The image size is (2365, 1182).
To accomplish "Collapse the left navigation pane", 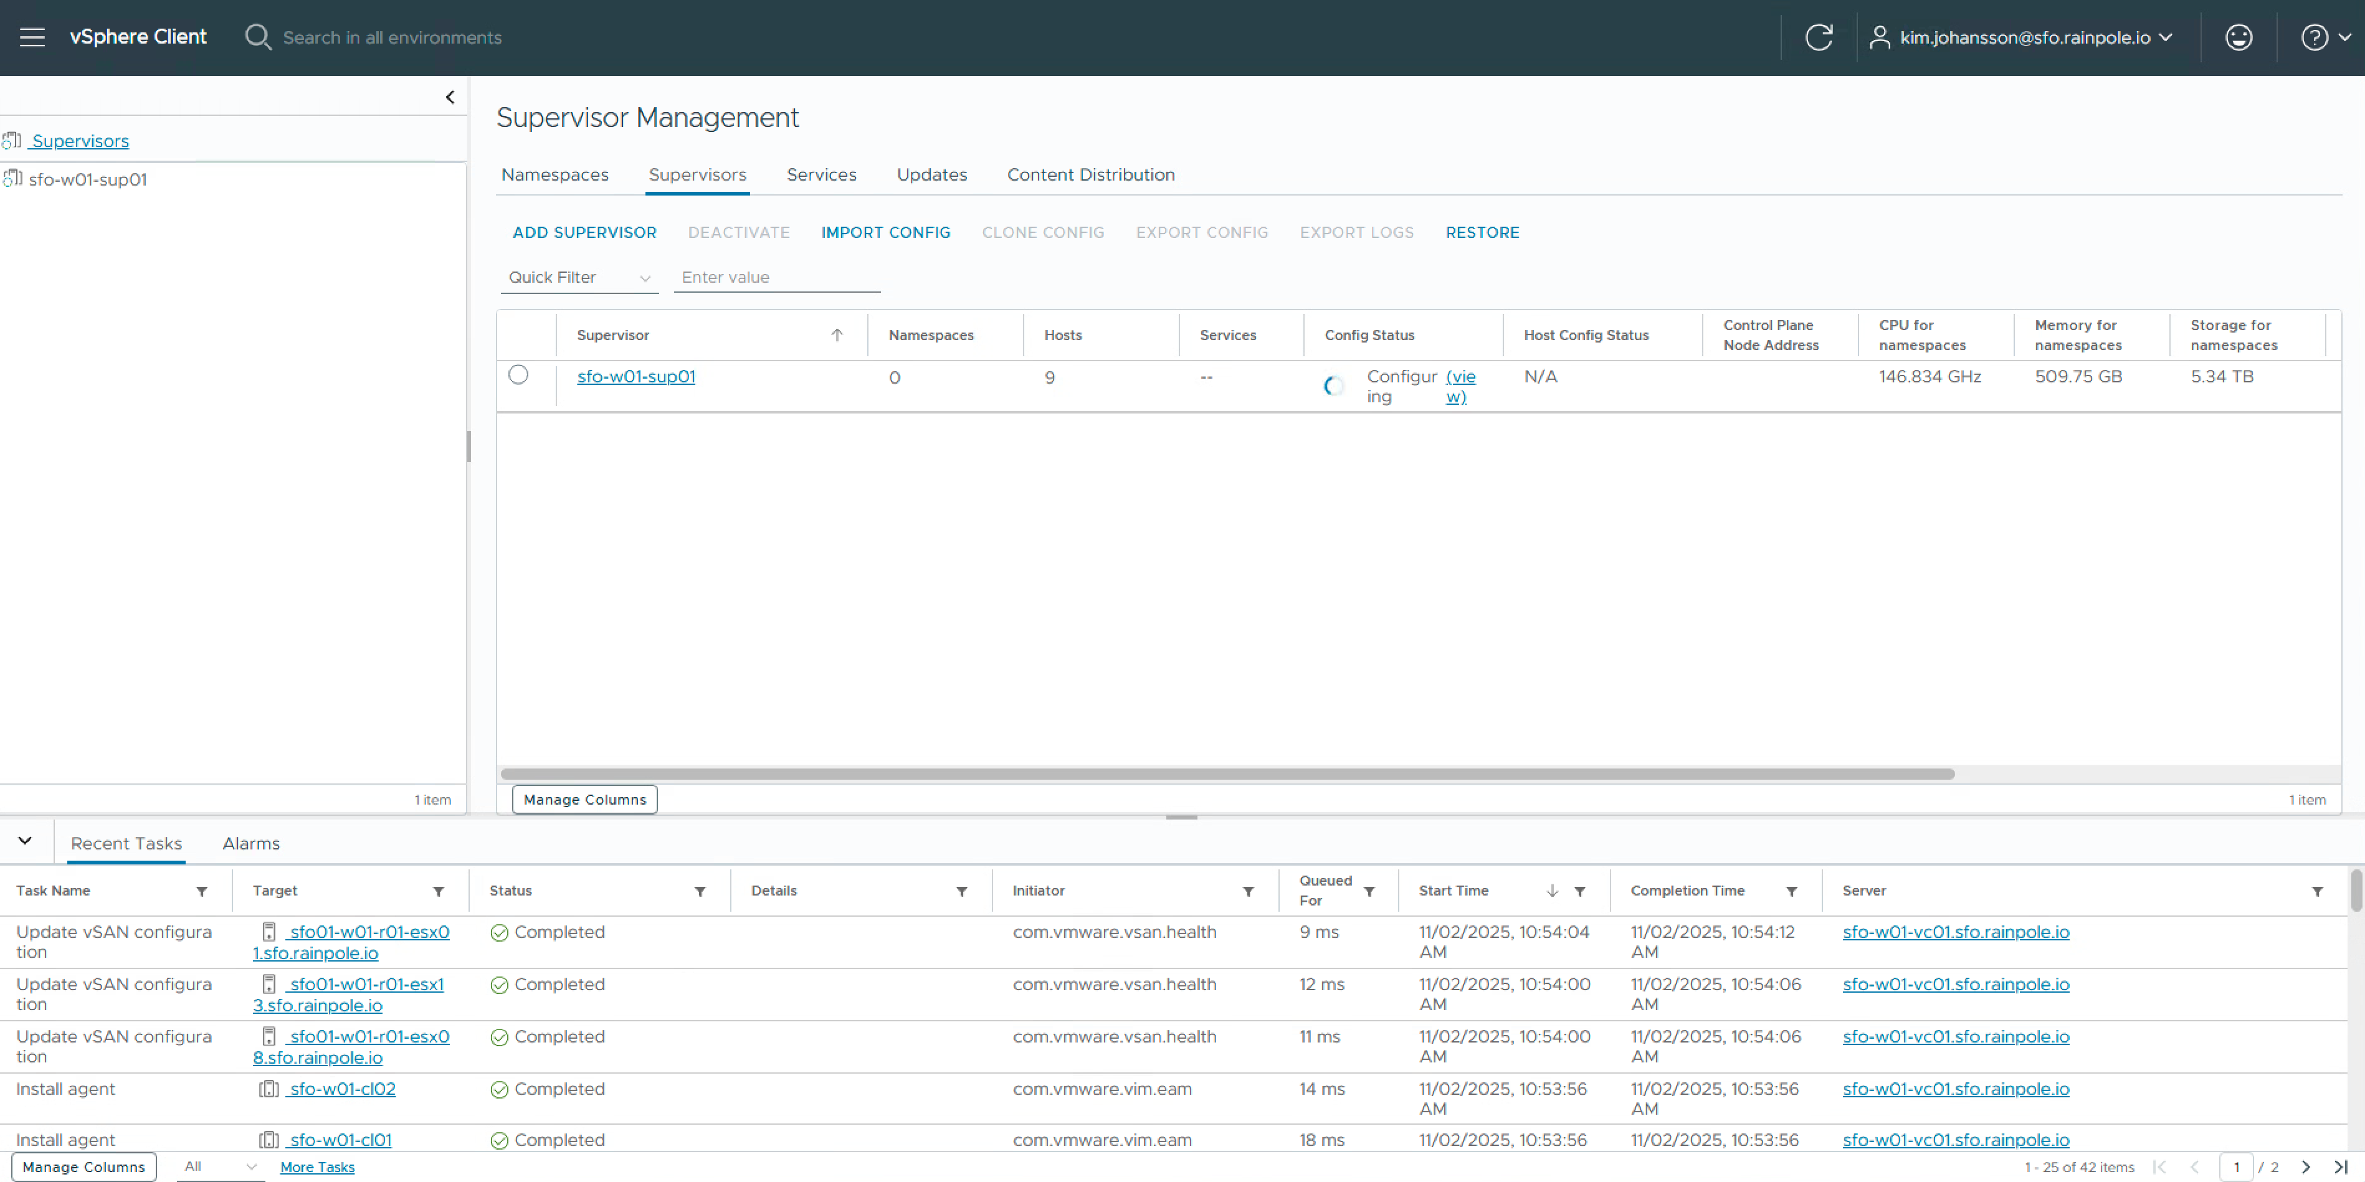I will (x=450, y=97).
